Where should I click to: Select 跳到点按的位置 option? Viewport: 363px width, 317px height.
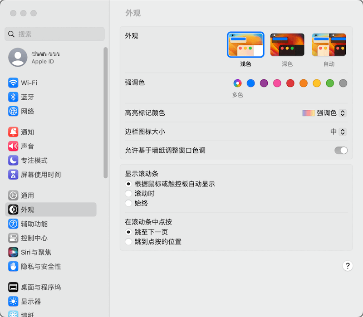(128, 242)
